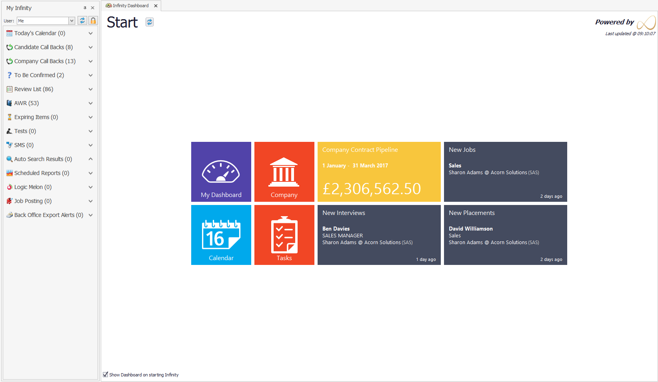Open the New Placements tile
This screenshot has height=382, width=658.
(506, 235)
